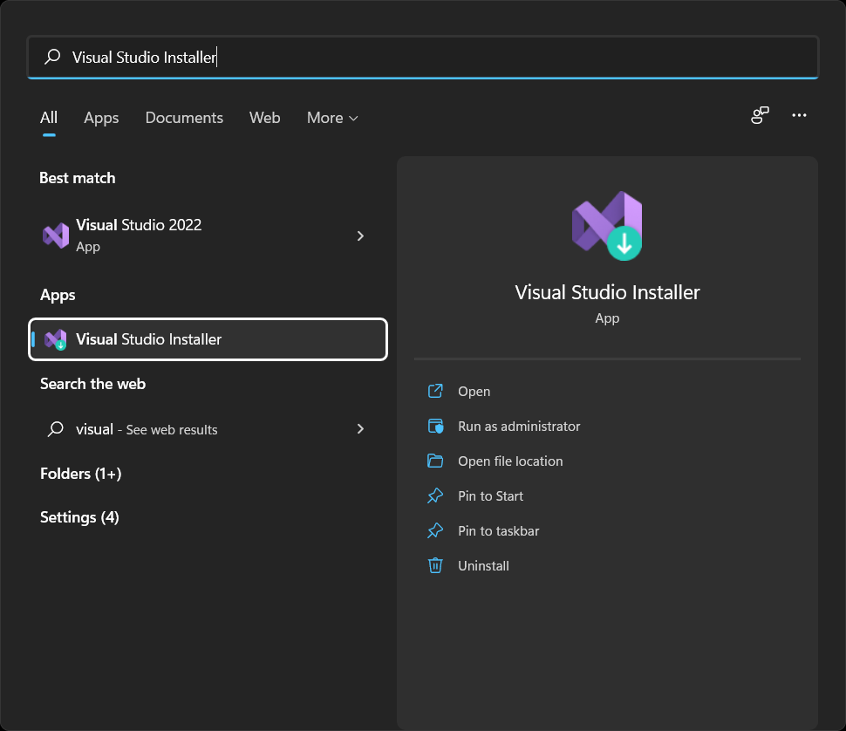The height and width of the screenshot is (731, 846).
Task: Open the More filter dropdown
Action: click(x=332, y=118)
